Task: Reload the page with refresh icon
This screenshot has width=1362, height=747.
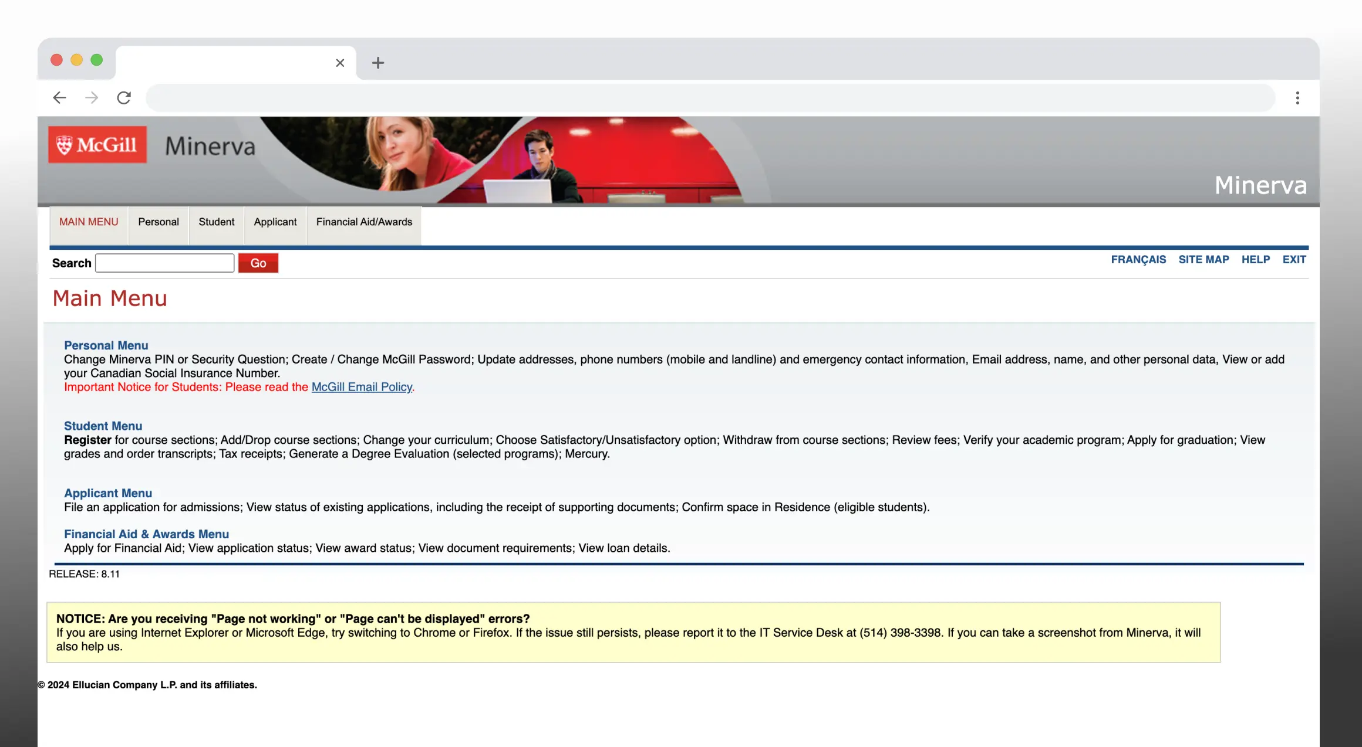Action: [124, 97]
